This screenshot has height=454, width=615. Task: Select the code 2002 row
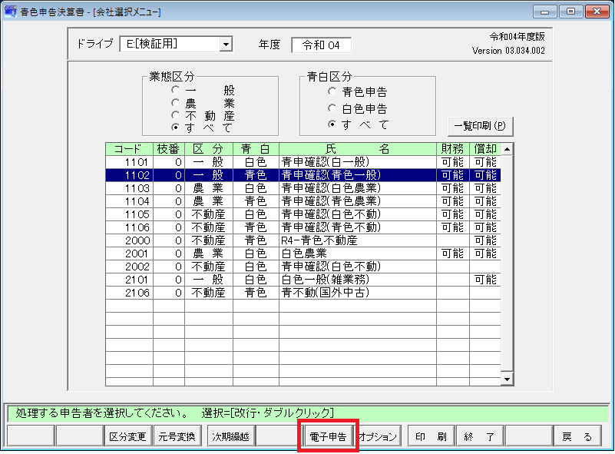pos(303,267)
